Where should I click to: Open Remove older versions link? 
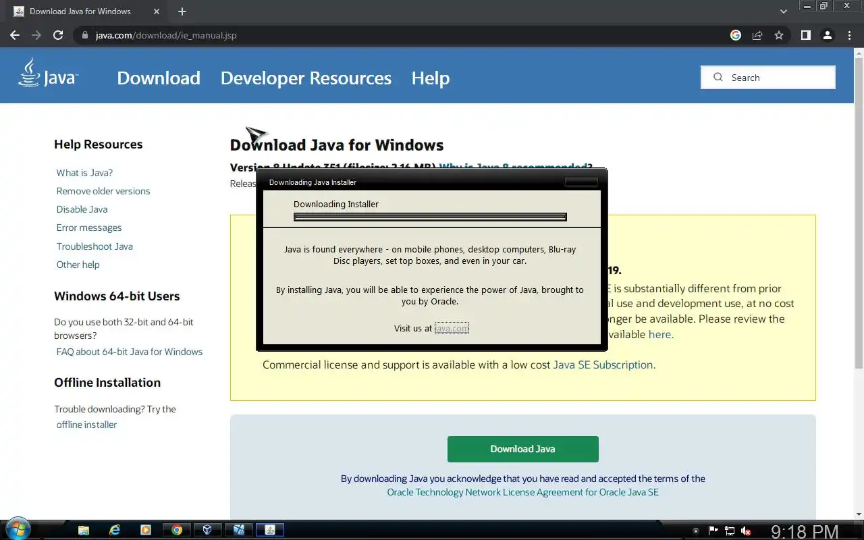coord(103,191)
